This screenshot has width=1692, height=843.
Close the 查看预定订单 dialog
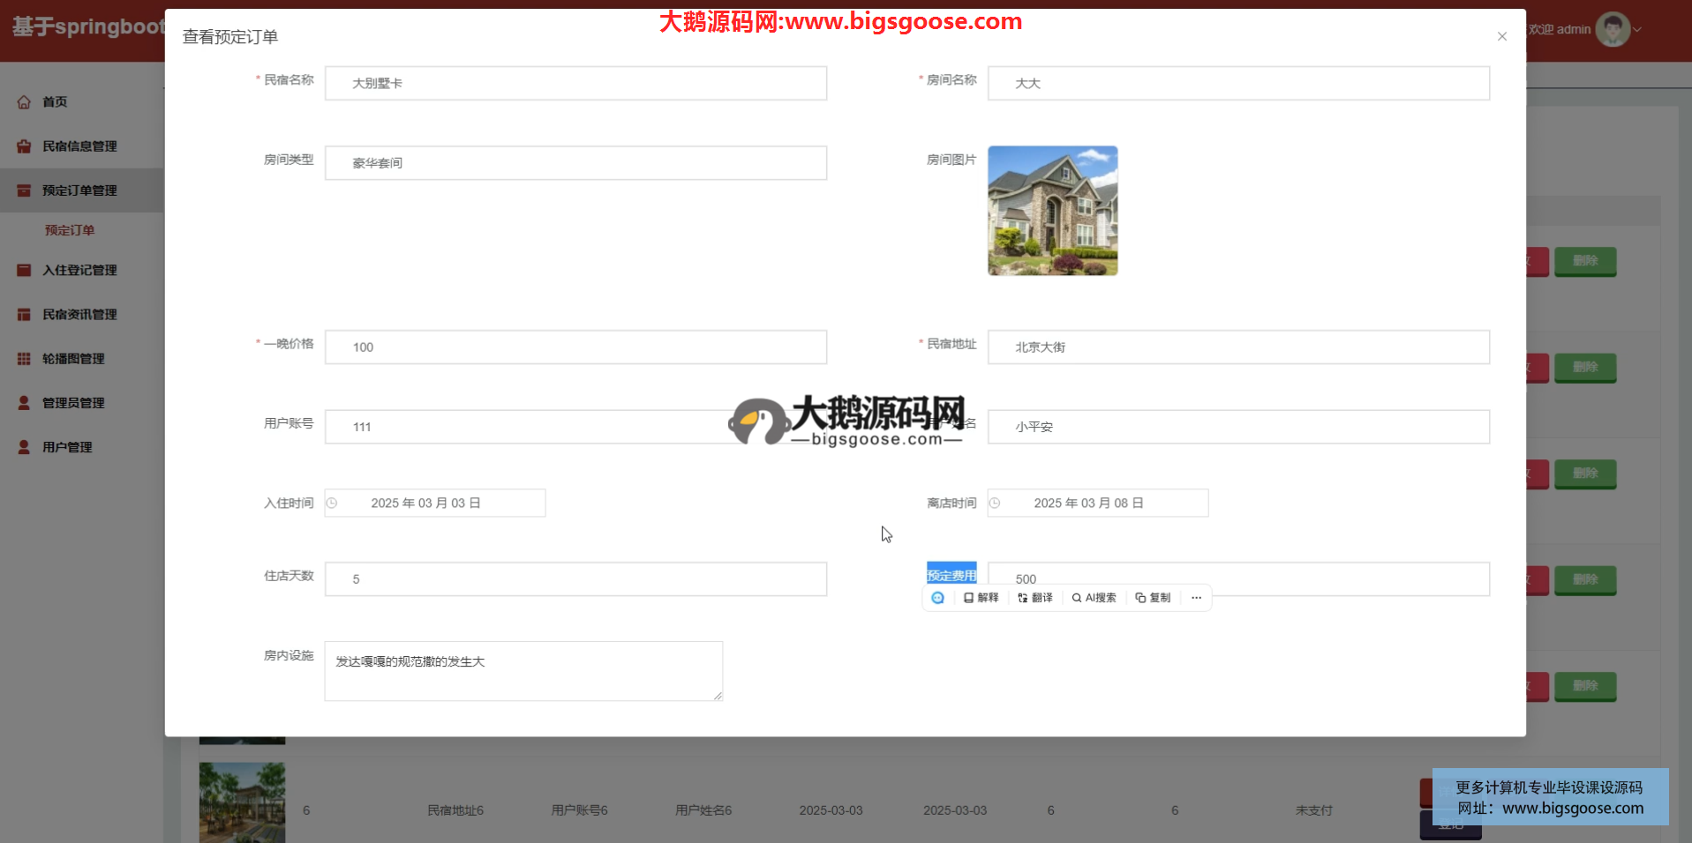[1501, 36]
